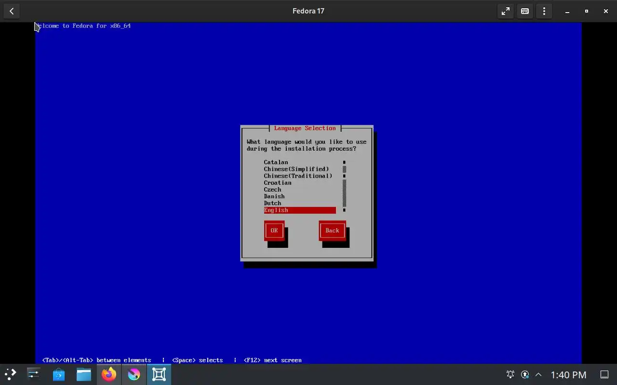Open the updates tray icon
The image size is (617, 385).
[525, 374]
